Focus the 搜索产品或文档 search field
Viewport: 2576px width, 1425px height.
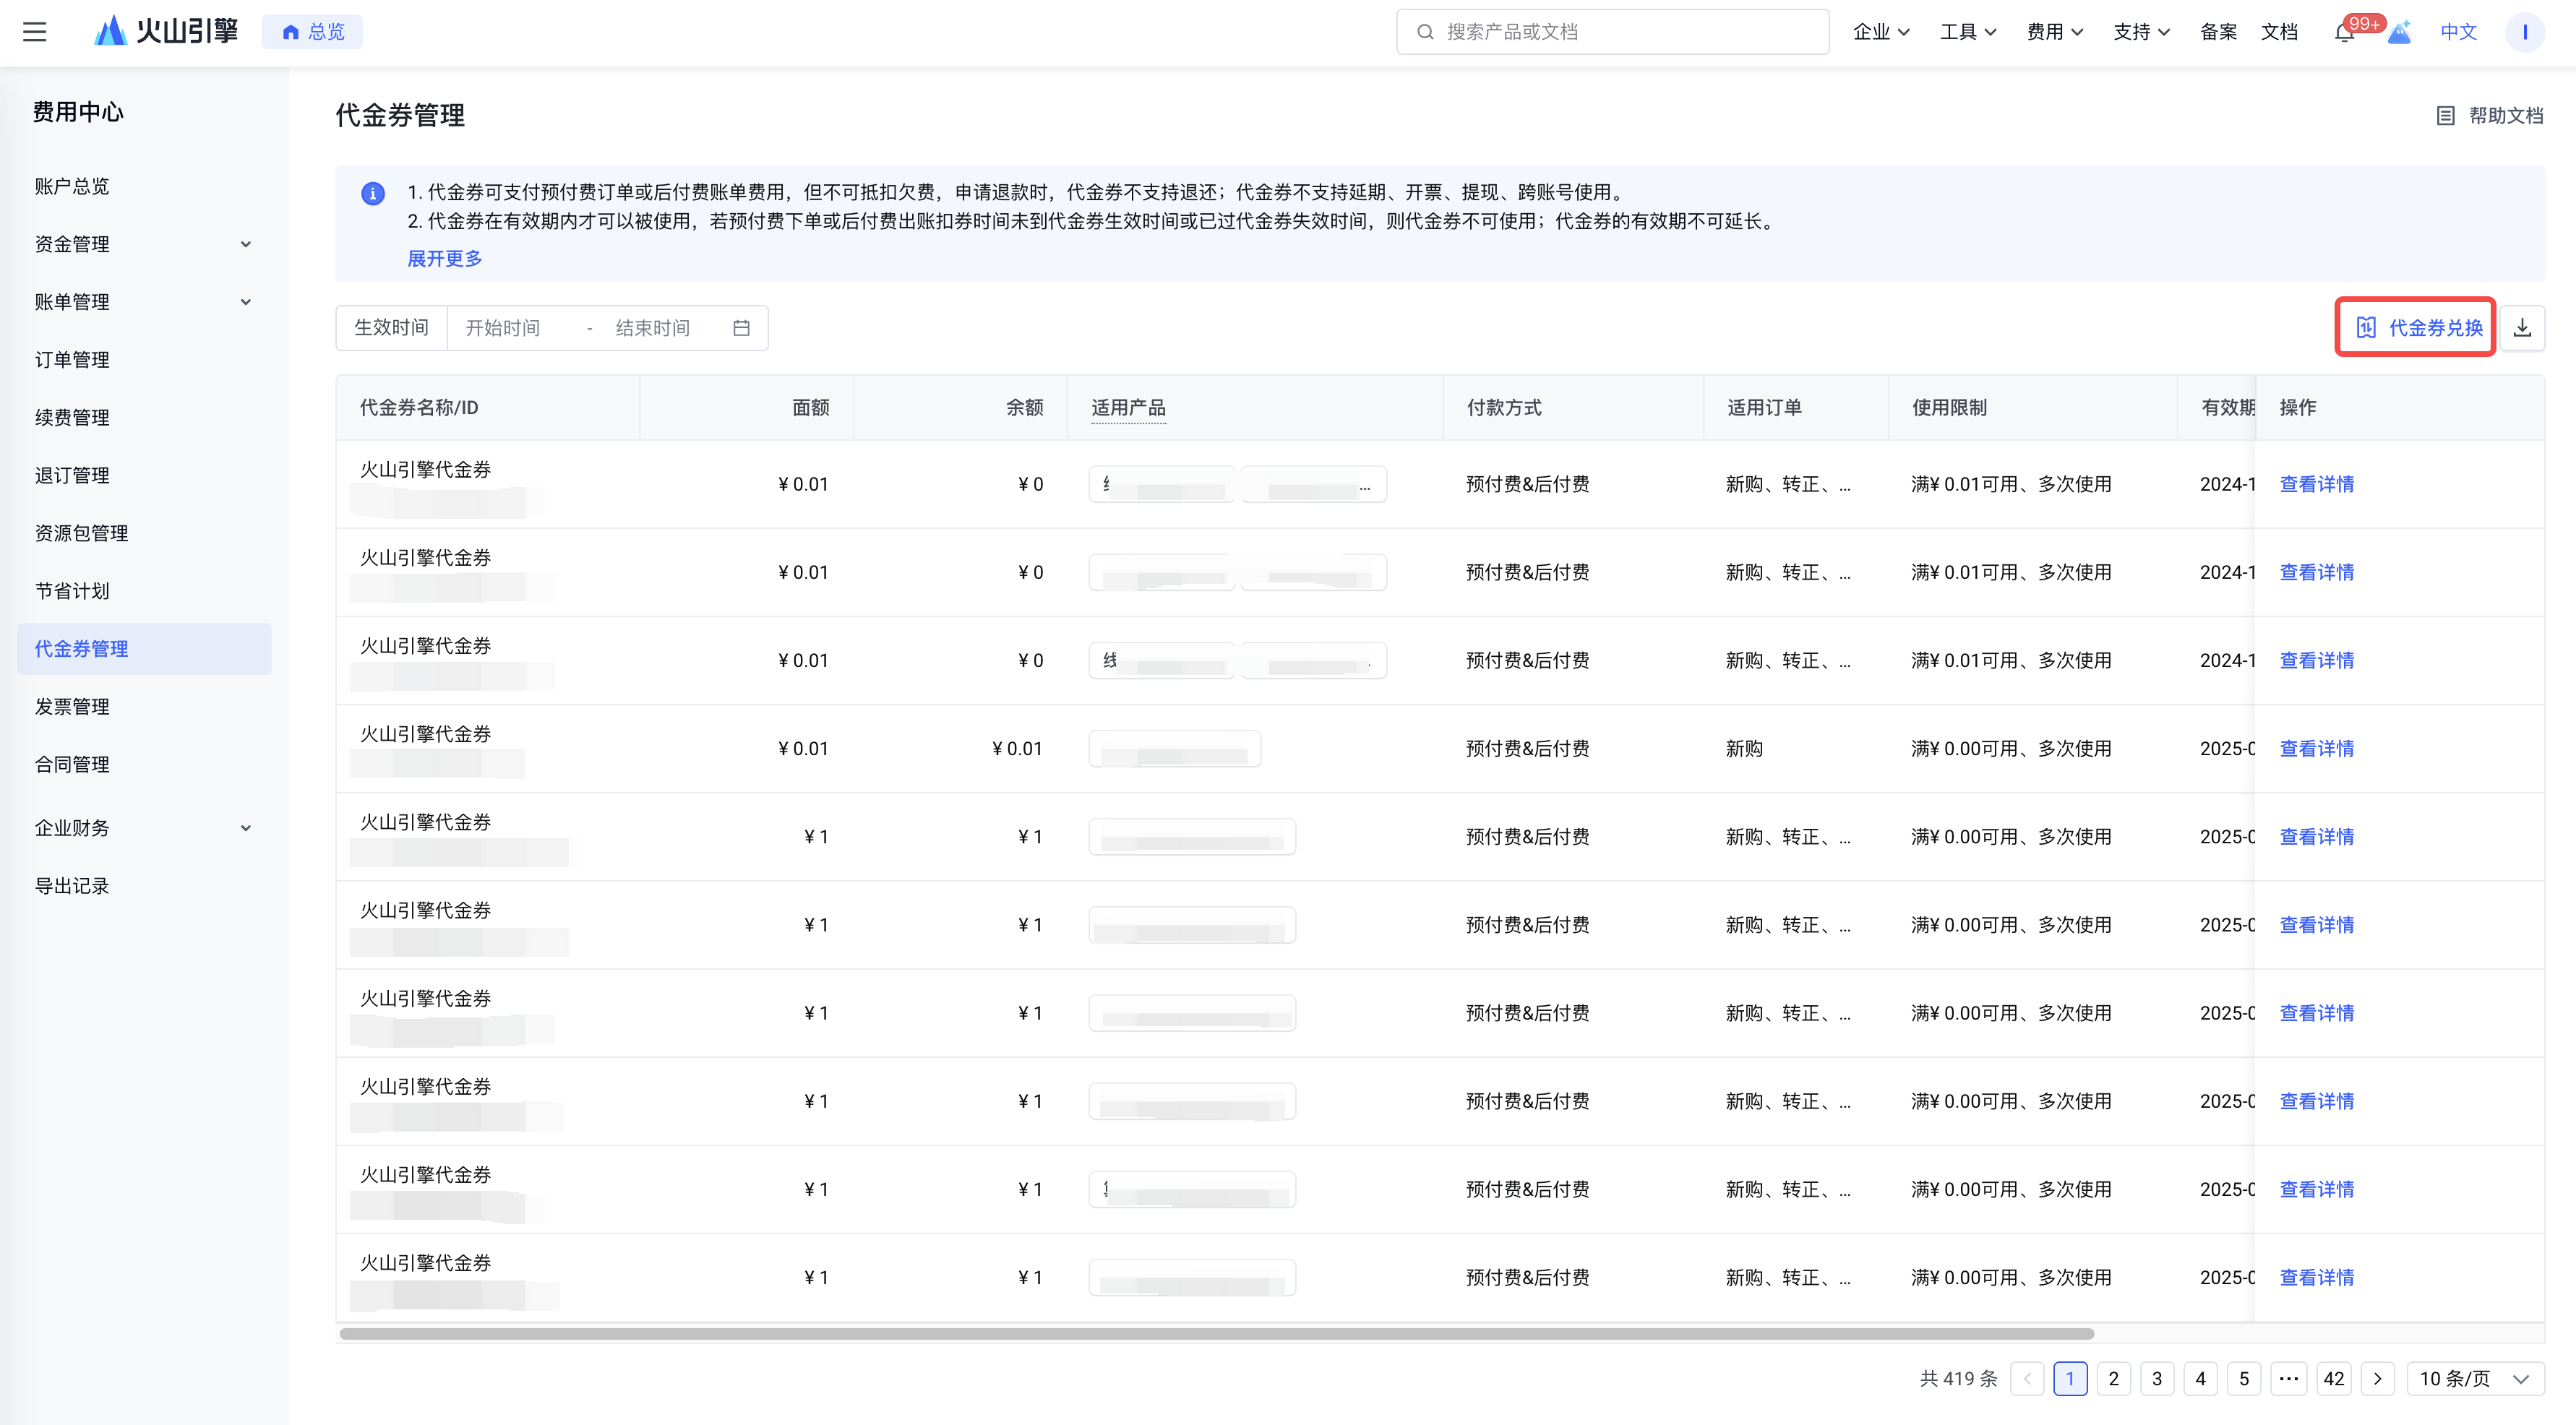(1612, 32)
